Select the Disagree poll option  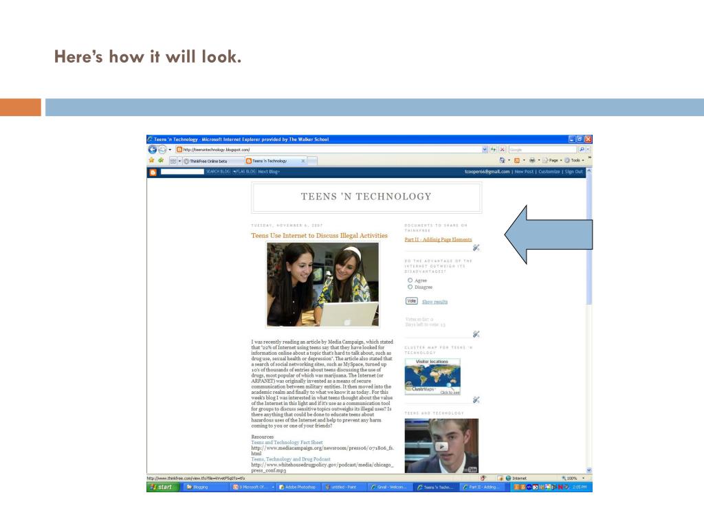click(410, 287)
